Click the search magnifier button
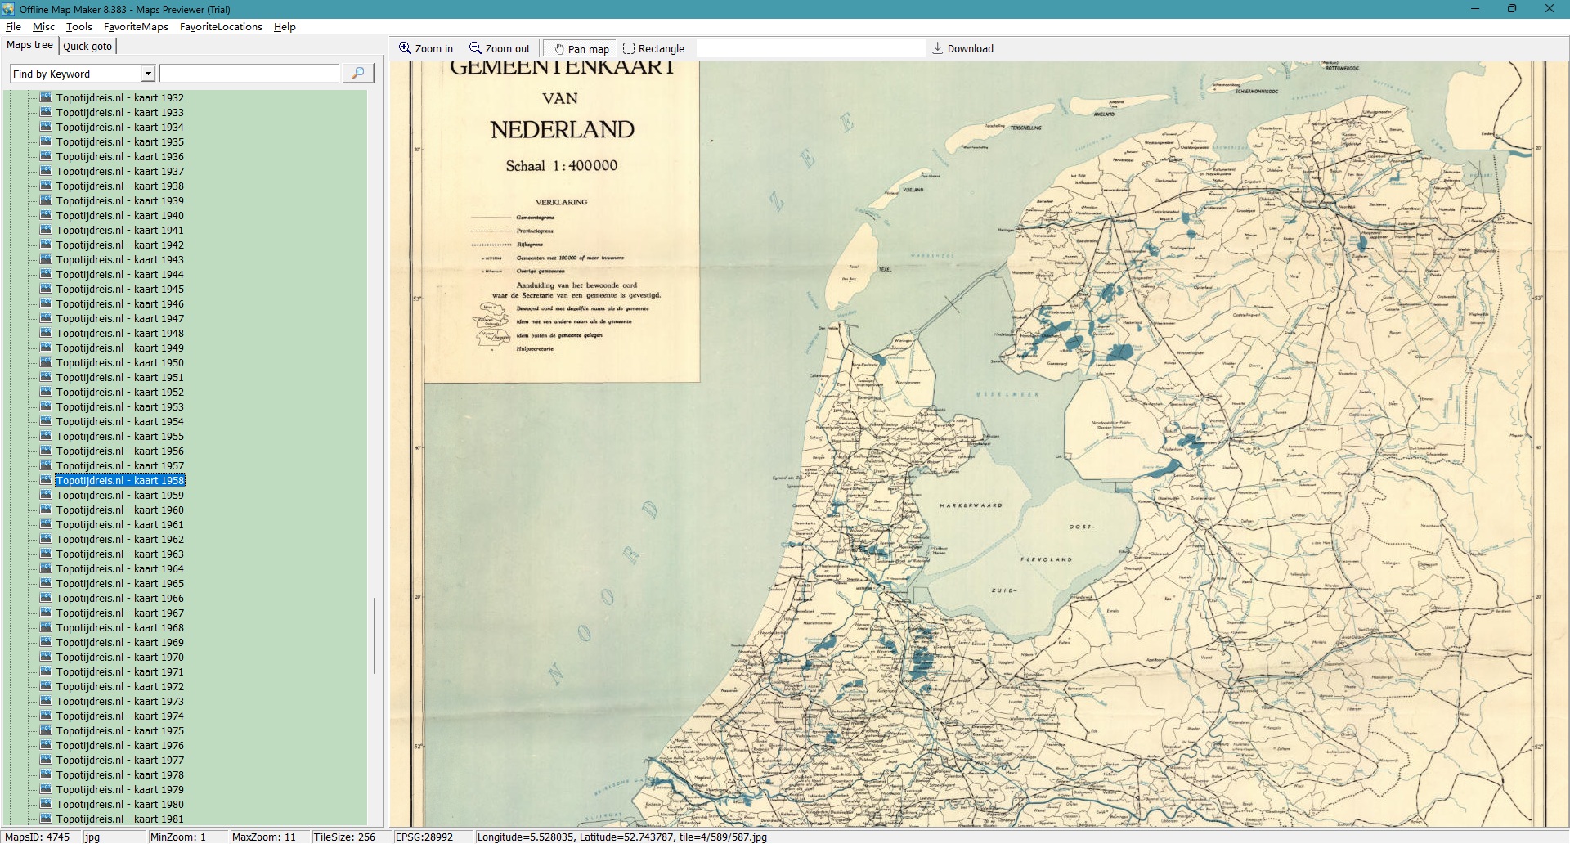Viewport: 1570px width, 844px height. [x=357, y=74]
